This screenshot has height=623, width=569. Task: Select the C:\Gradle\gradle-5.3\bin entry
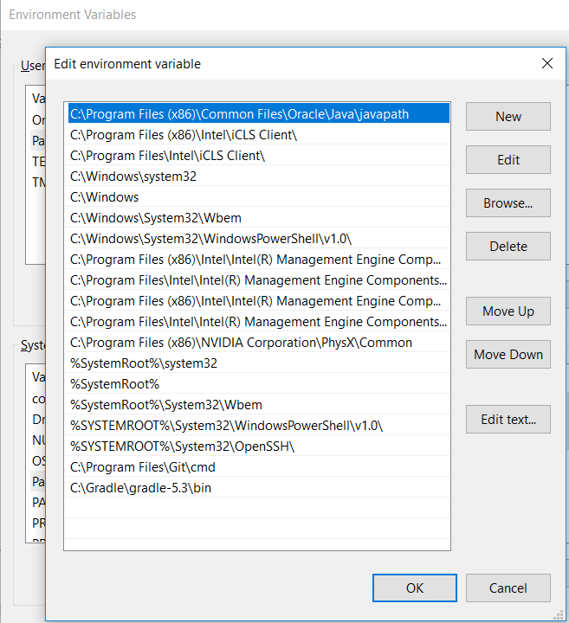pyautogui.click(x=258, y=487)
